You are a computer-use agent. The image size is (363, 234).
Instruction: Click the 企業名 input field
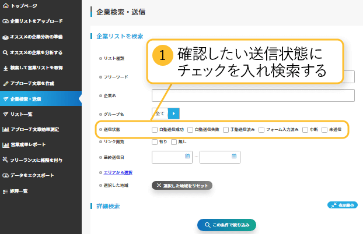(253, 95)
